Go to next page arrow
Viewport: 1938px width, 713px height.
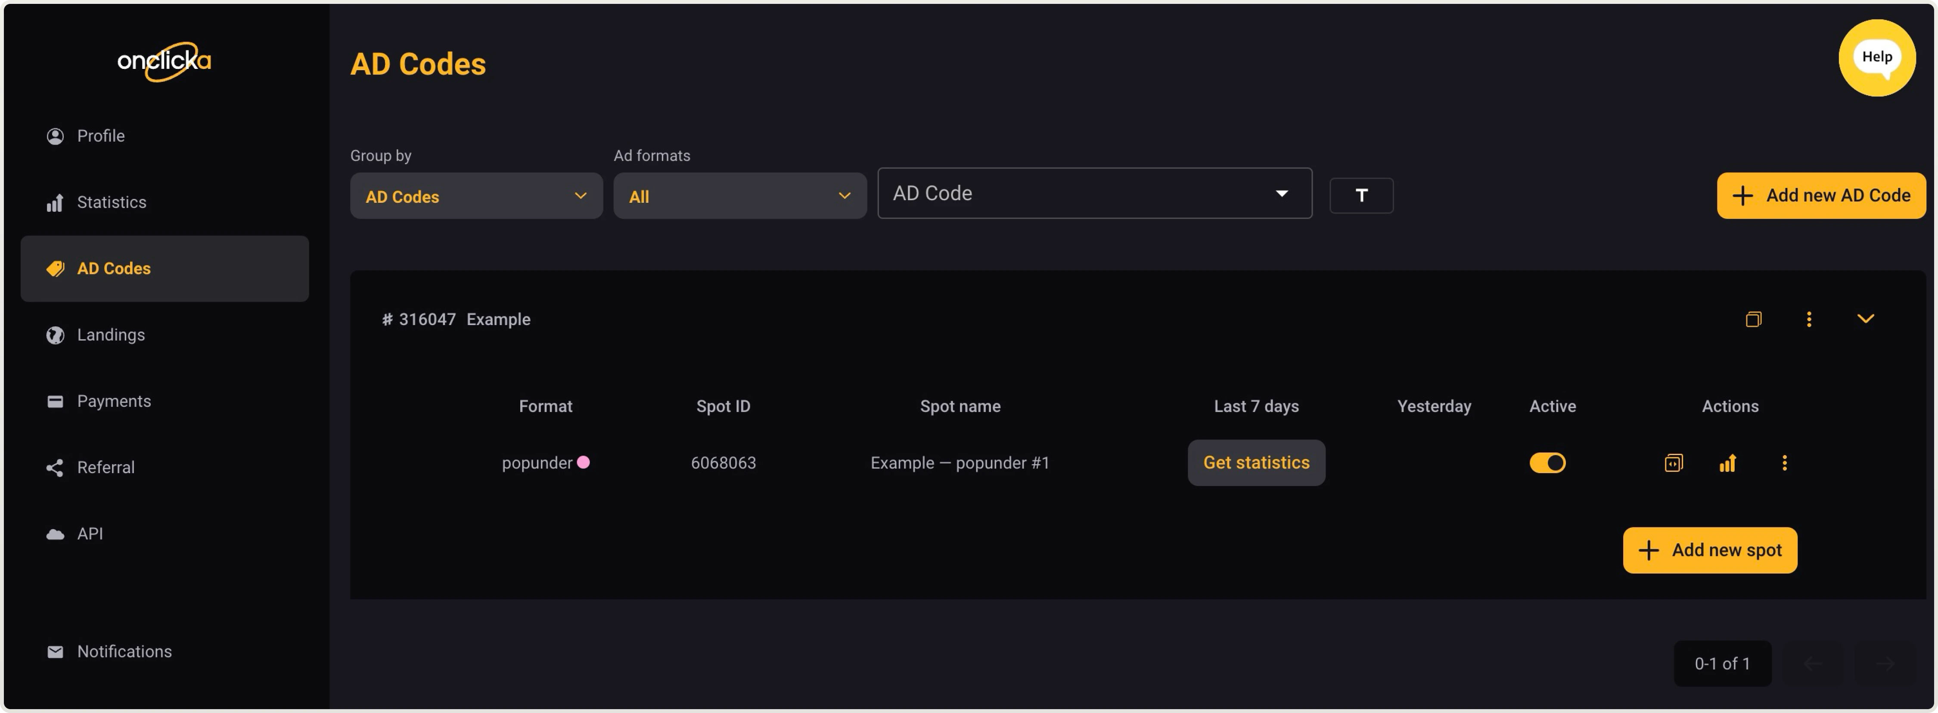(x=1884, y=663)
